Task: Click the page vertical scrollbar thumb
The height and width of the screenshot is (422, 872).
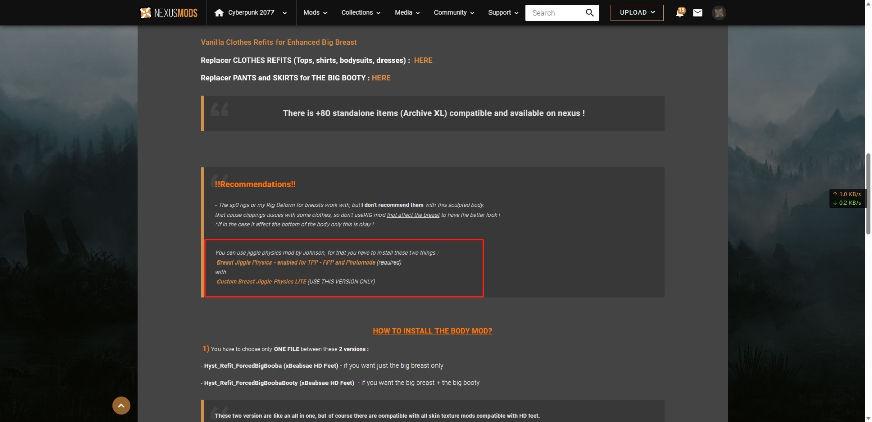Action: point(868,194)
